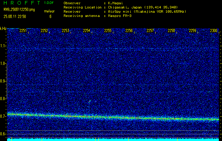Click the meteor count value 6

[50, 17]
